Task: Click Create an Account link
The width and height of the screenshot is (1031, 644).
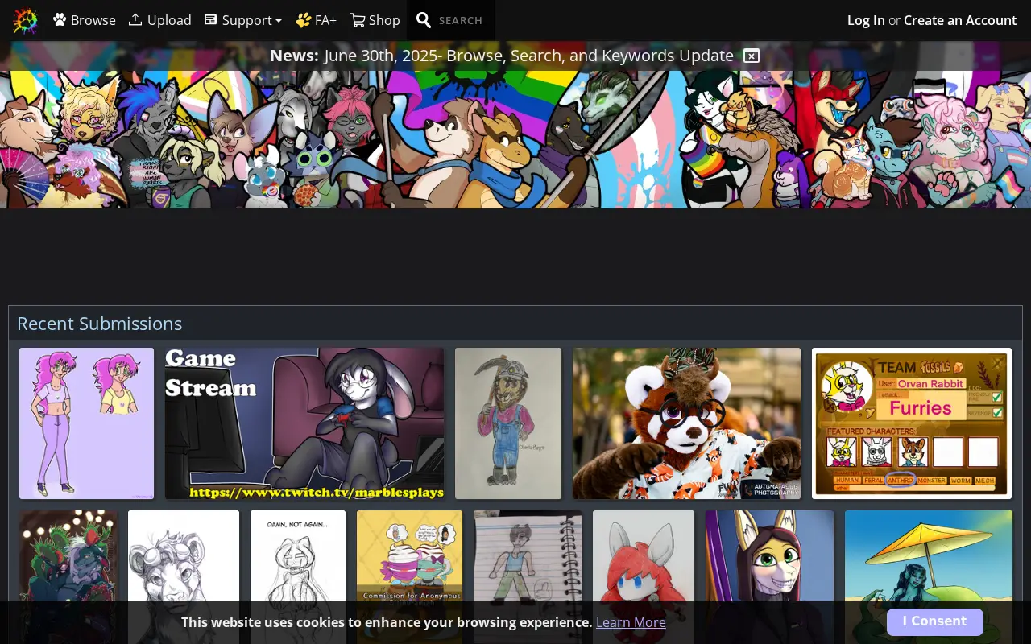Action: 960,20
